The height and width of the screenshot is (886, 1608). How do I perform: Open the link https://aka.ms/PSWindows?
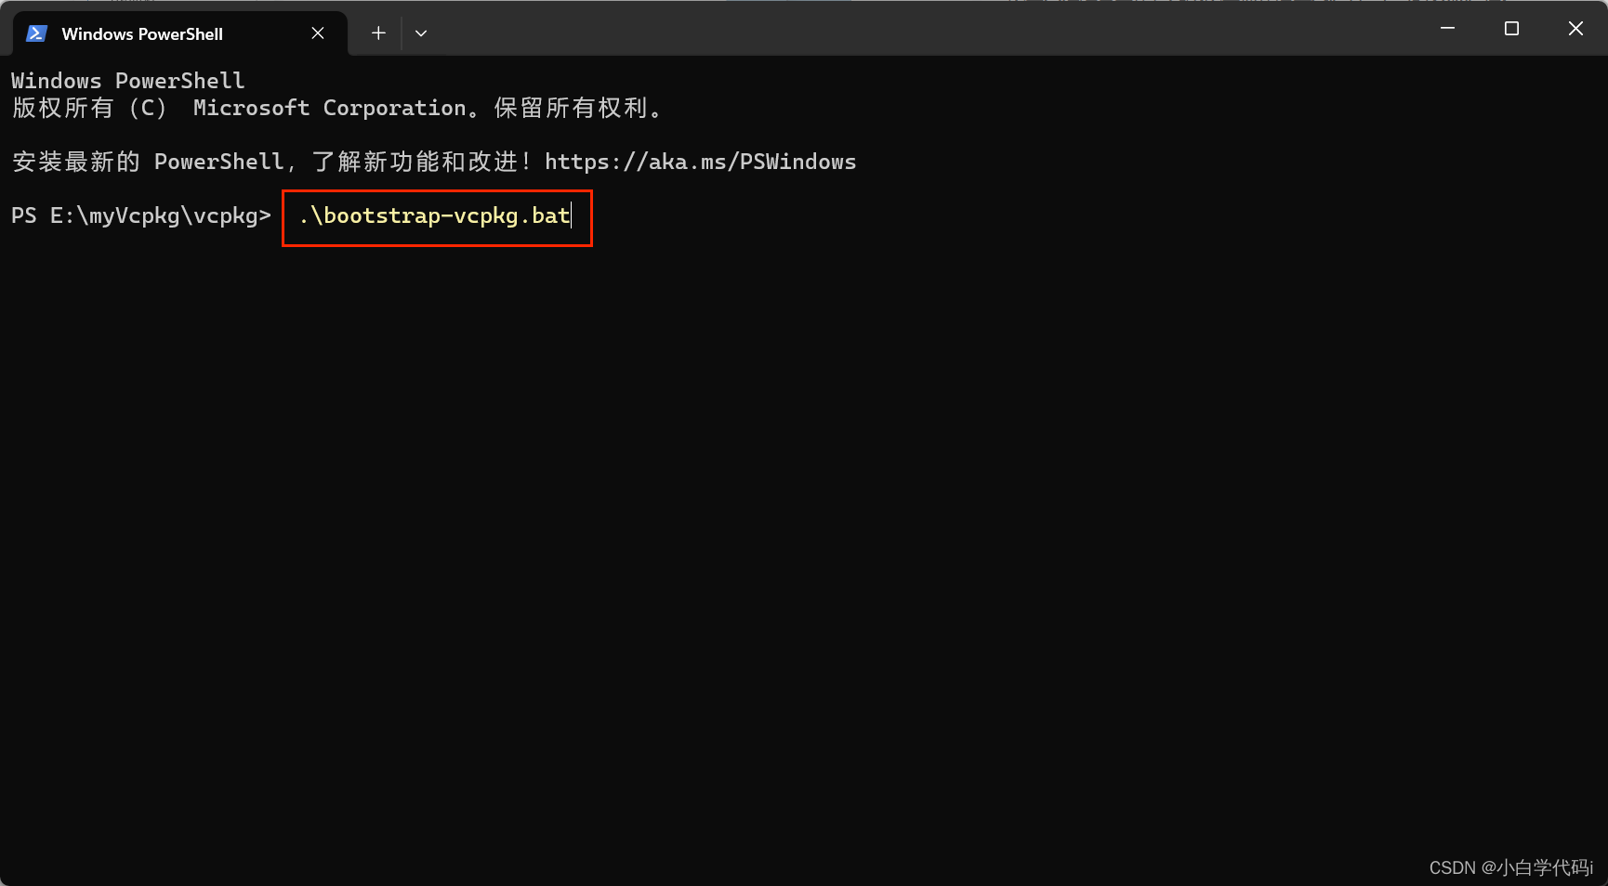pyautogui.click(x=700, y=161)
